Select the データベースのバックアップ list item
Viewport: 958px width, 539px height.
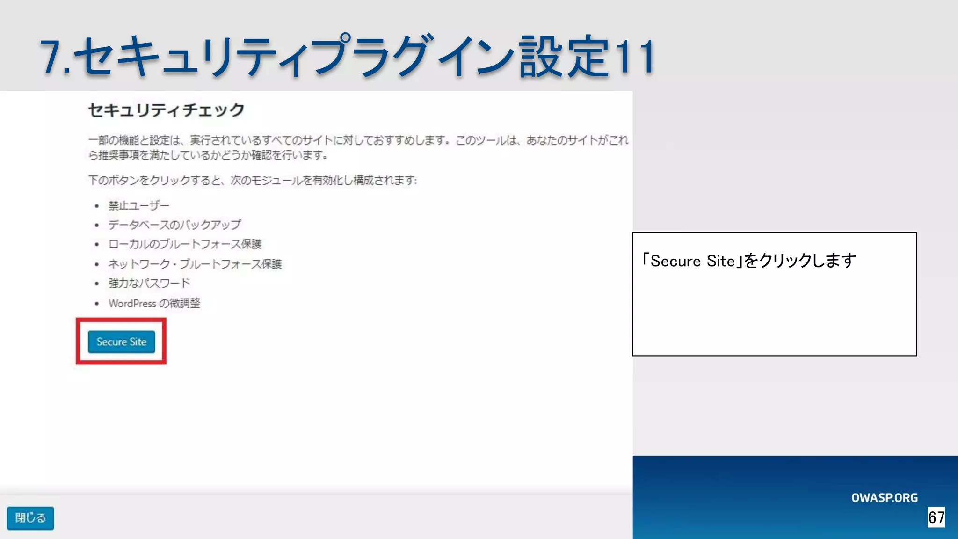174,225
